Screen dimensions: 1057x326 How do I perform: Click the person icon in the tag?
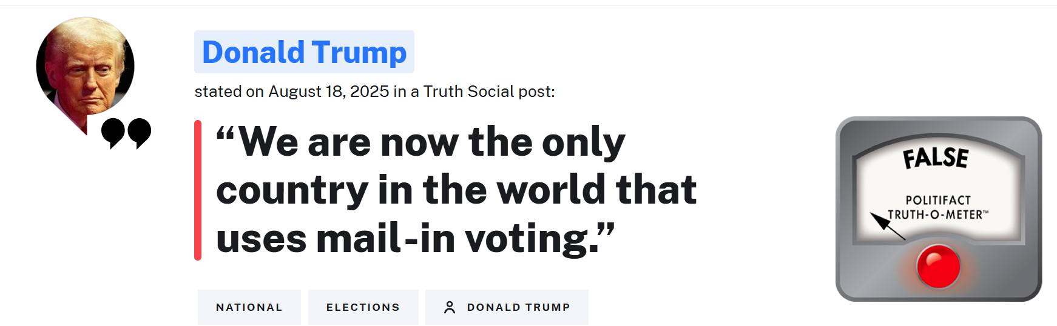tap(450, 307)
